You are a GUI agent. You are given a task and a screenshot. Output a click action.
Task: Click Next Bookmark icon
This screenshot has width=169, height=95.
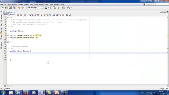pos(48,15)
